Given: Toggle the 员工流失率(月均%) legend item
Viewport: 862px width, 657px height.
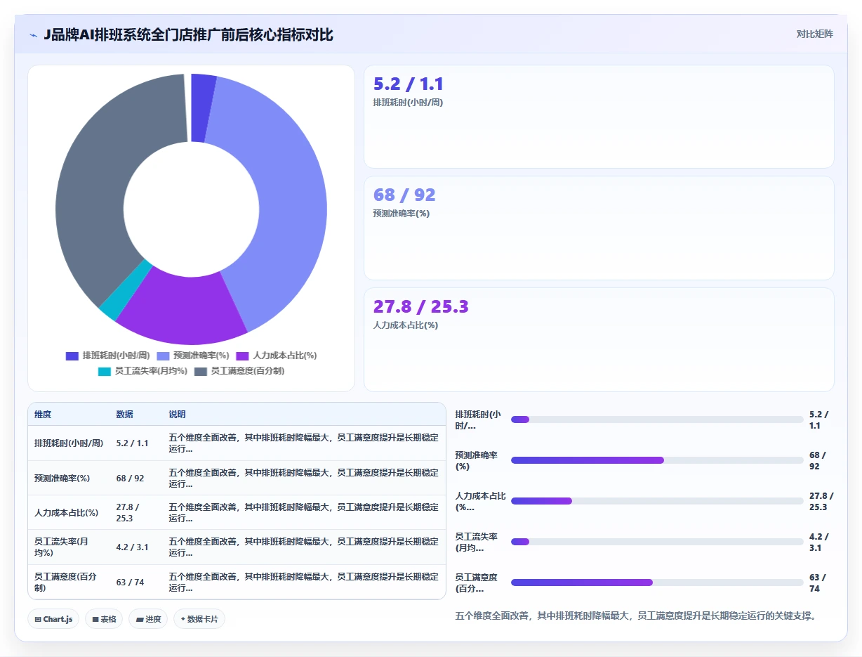Looking at the screenshot, I should pyautogui.click(x=142, y=371).
